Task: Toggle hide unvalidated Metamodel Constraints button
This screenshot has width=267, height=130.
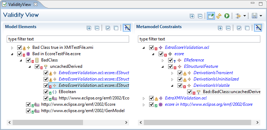Action: (x=258, y=28)
